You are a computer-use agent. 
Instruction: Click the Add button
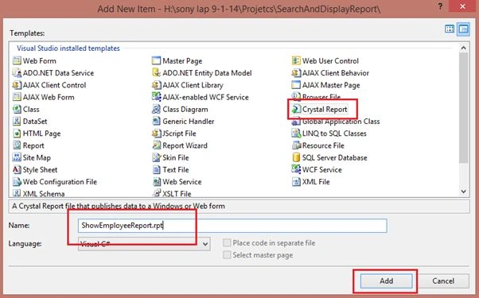click(x=386, y=281)
